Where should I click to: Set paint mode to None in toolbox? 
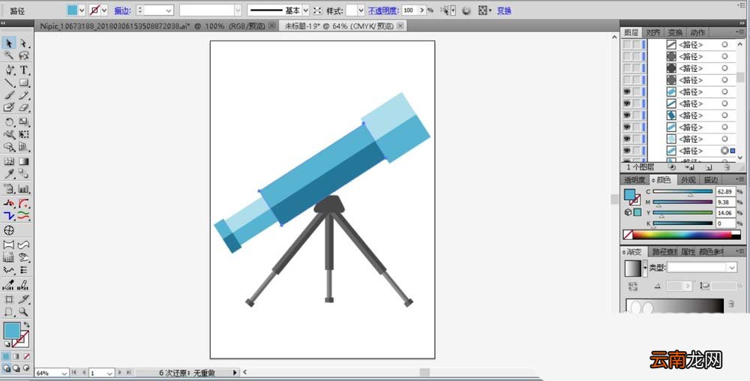click(x=26, y=356)
